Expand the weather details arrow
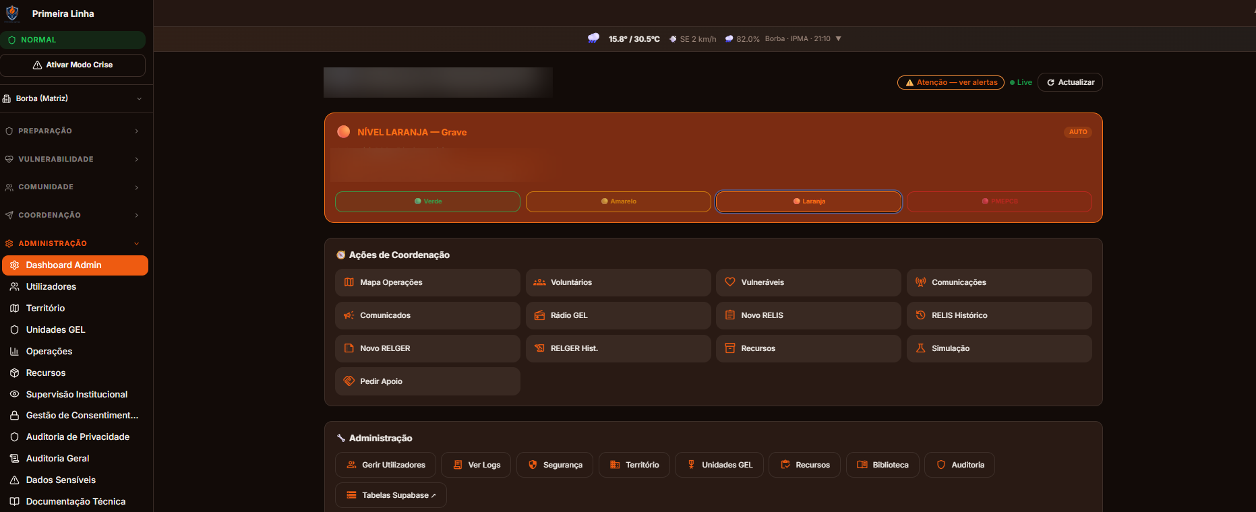The width and height of the screenshot is (1256, 512). pos(839,39)
